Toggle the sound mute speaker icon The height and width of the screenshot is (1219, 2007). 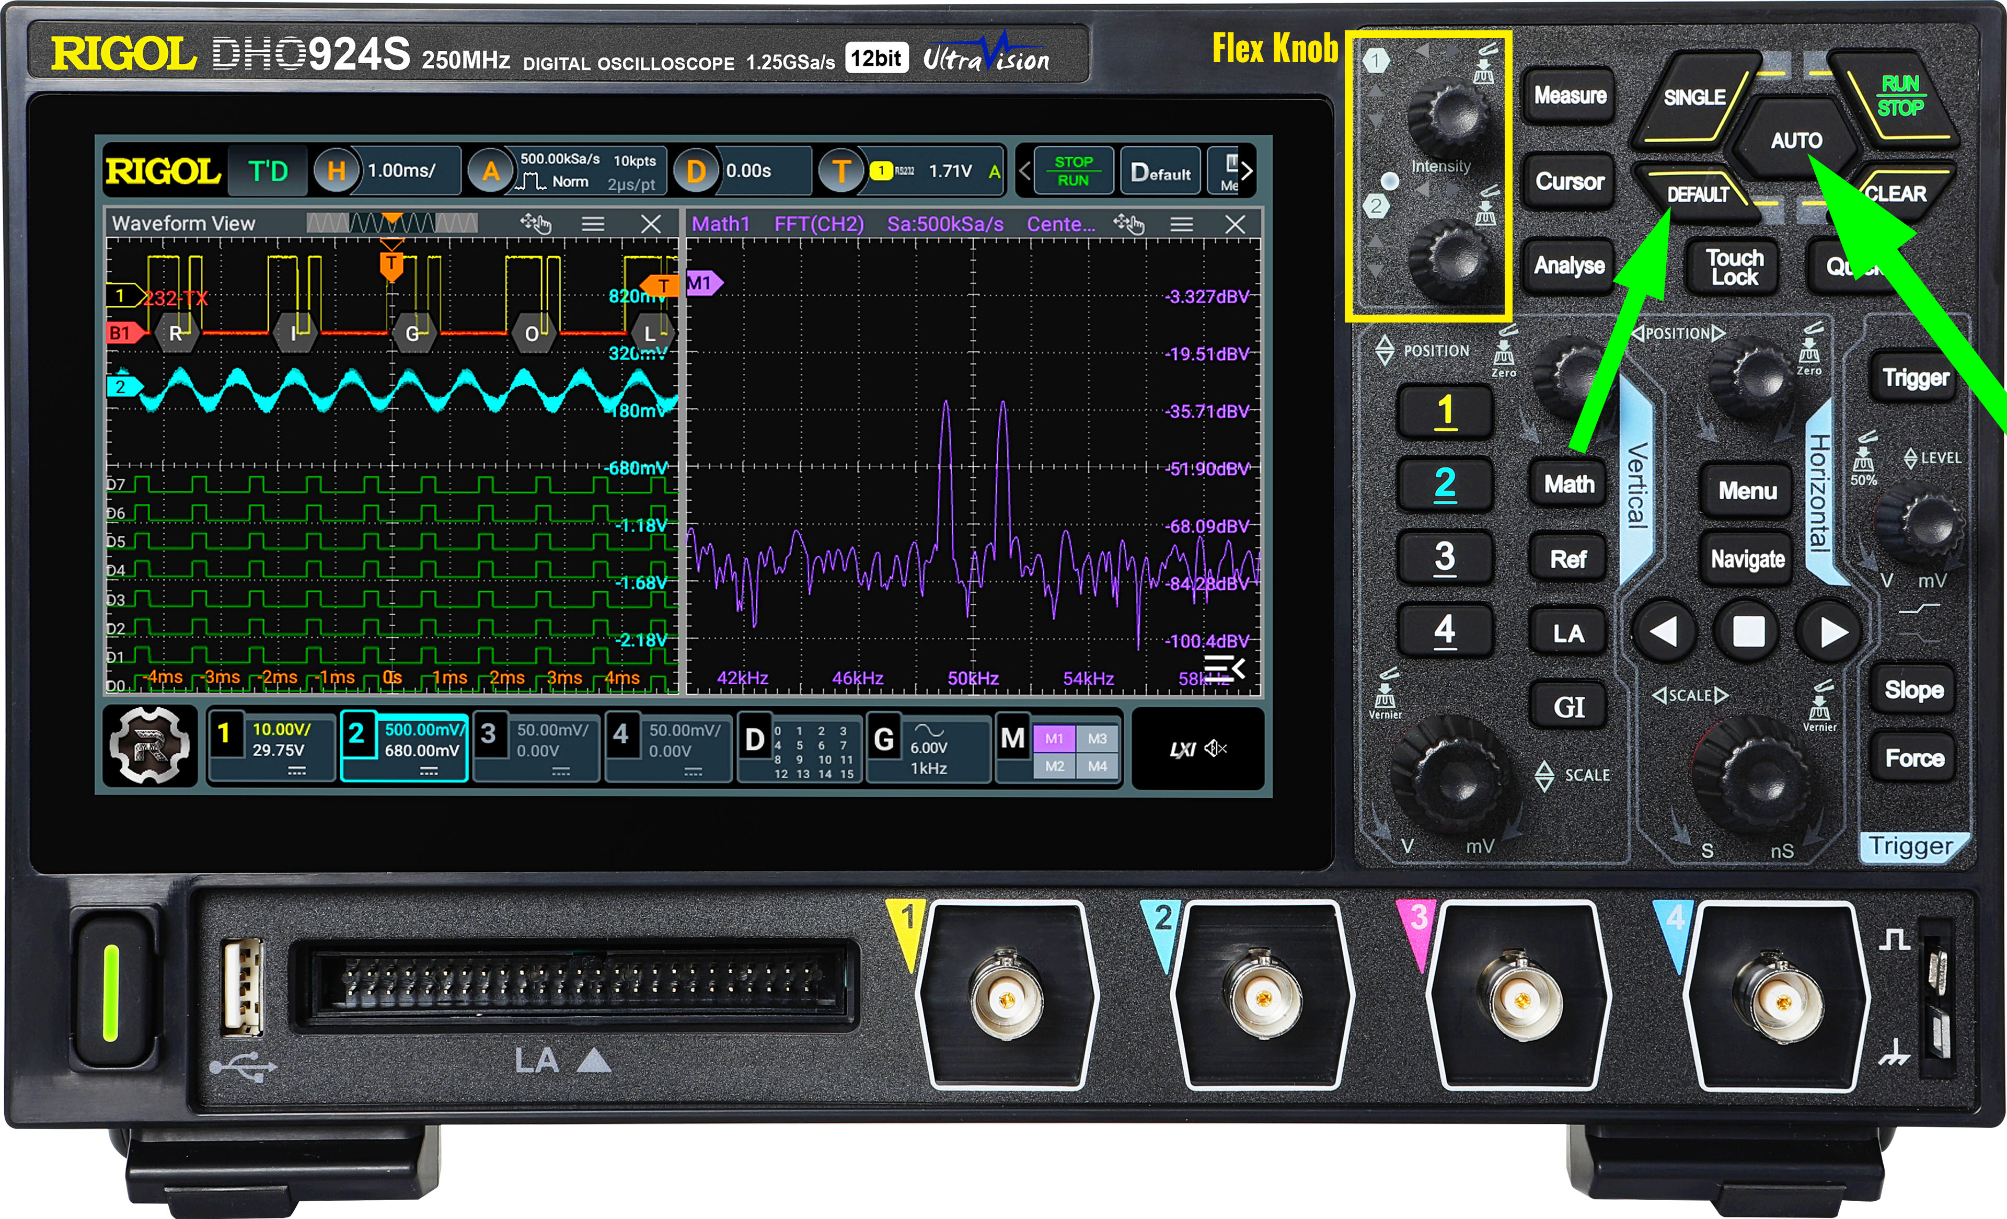tap(1215, 748)
